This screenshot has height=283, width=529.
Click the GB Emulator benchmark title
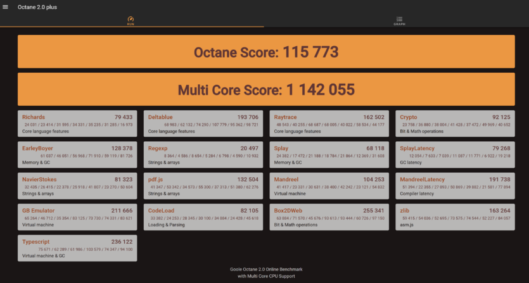pyautogui.click(x=38, y=210)
